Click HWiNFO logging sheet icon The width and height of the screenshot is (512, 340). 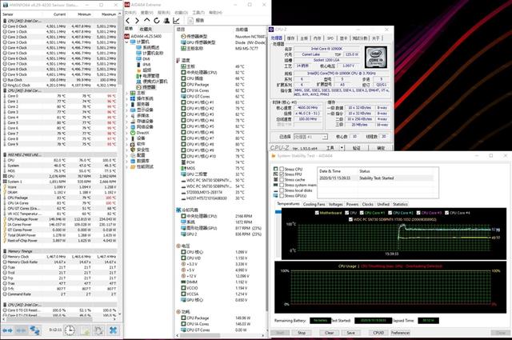click(x=85, y=330)
